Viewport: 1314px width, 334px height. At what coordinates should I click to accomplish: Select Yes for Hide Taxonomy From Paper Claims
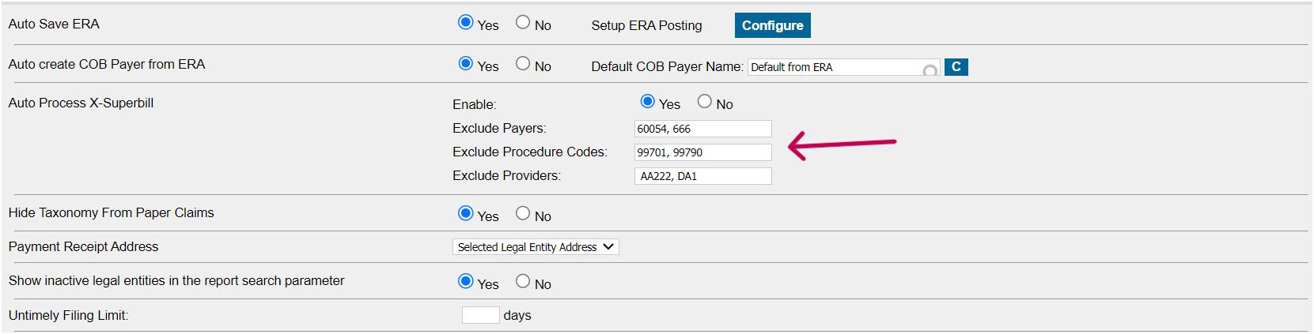(465, 213)
